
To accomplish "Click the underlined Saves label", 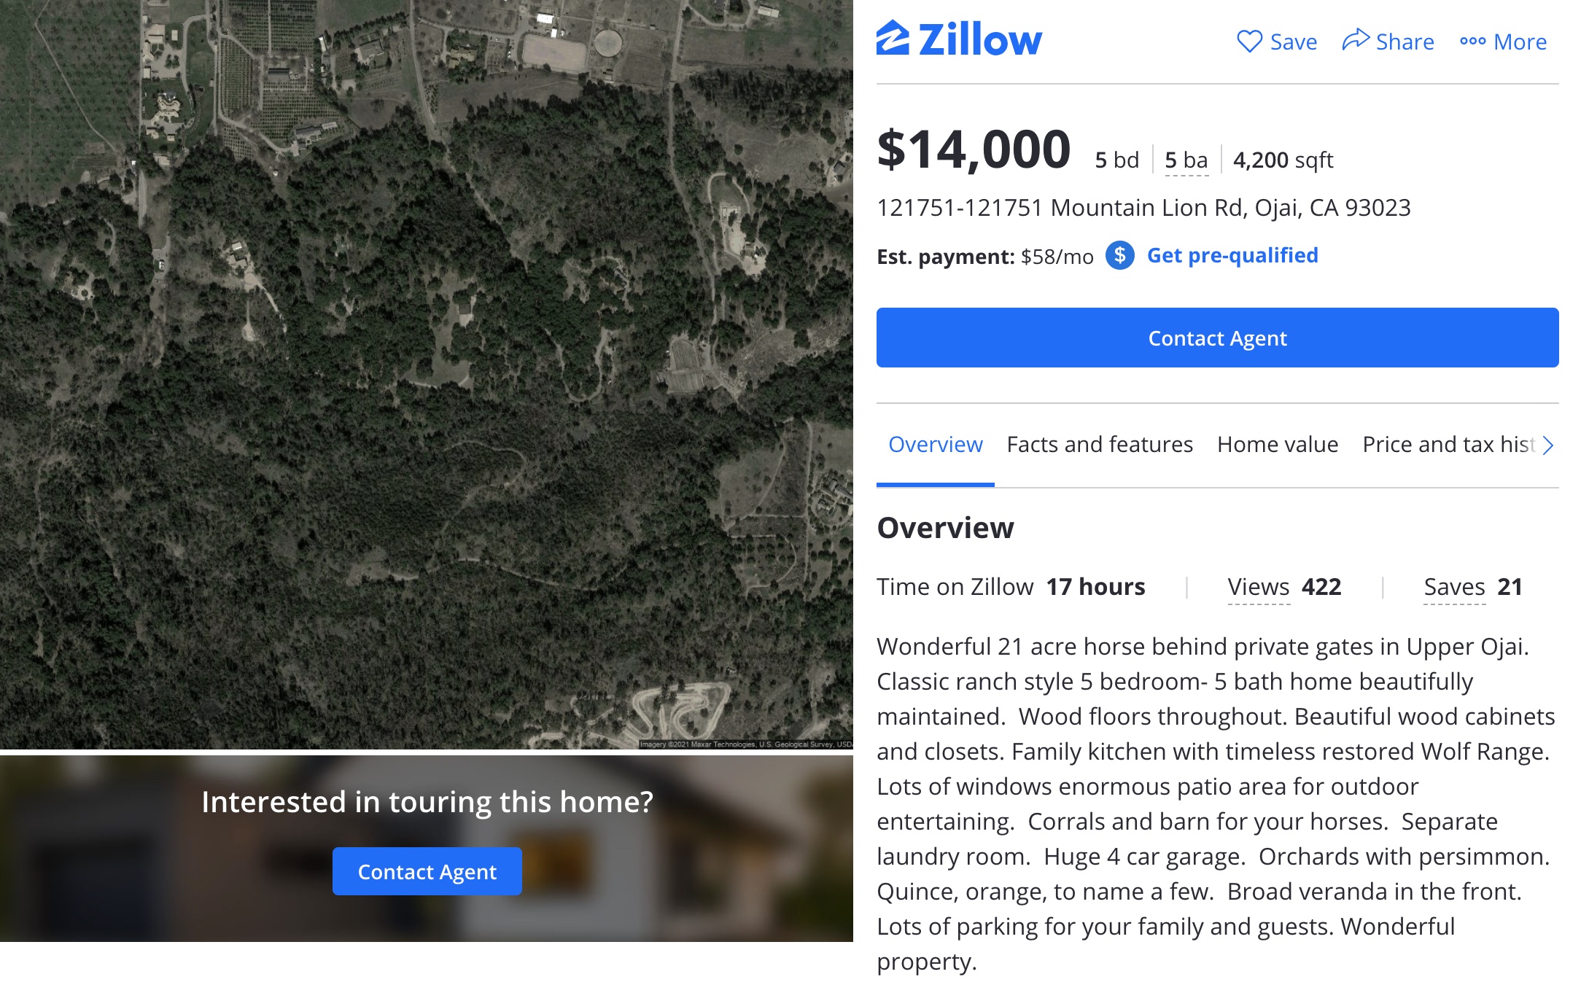I will click(1454, 588).
